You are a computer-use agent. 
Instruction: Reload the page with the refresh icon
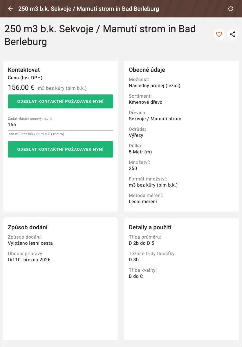(x=230, y=9)
